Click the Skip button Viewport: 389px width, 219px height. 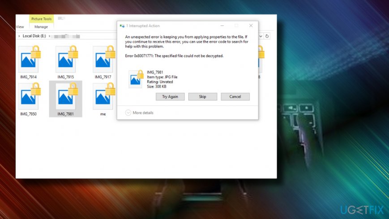click(203, 97)
